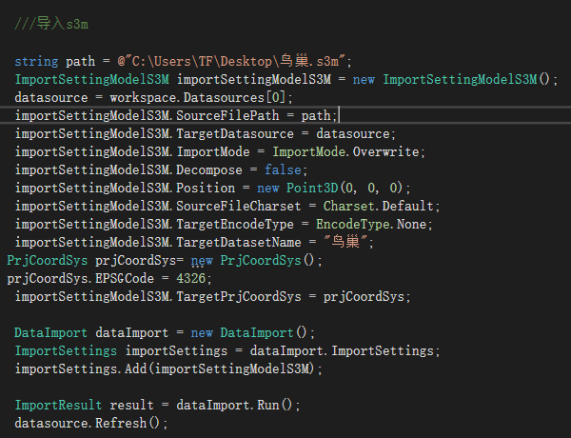This screenshot has height=438, width=571.
Task: Click the file path string ending in 鸟巢.s3m
Action: [x=231, y=61]
